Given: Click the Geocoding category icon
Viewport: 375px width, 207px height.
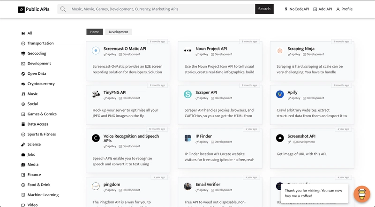Looking at the screenshot, I should coord(23,53).
